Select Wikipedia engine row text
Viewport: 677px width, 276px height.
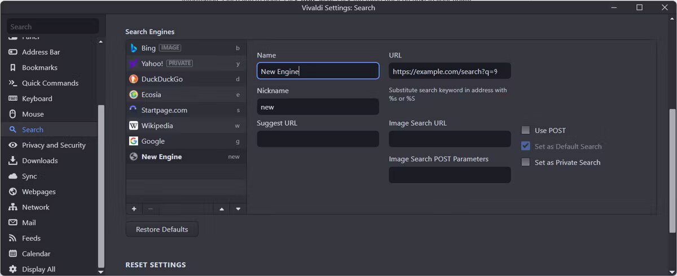(157, 126)
